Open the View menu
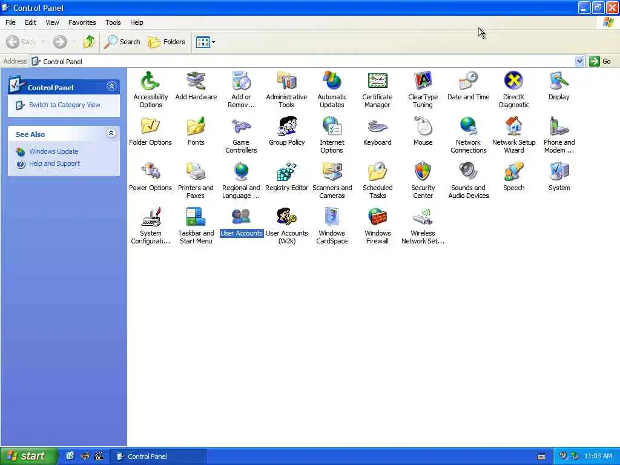620x465 pixels. (52, 22)
